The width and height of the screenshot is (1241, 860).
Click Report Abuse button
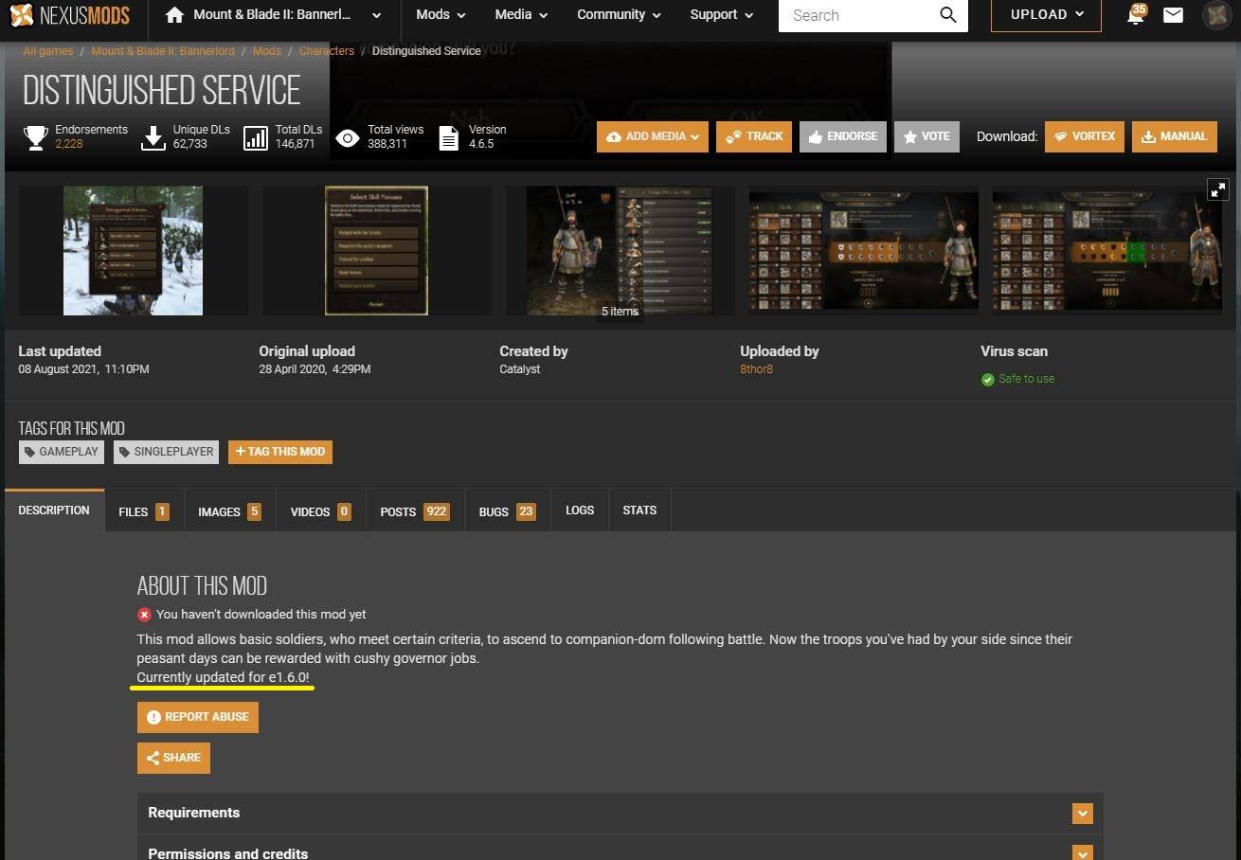tap(197, 717)
